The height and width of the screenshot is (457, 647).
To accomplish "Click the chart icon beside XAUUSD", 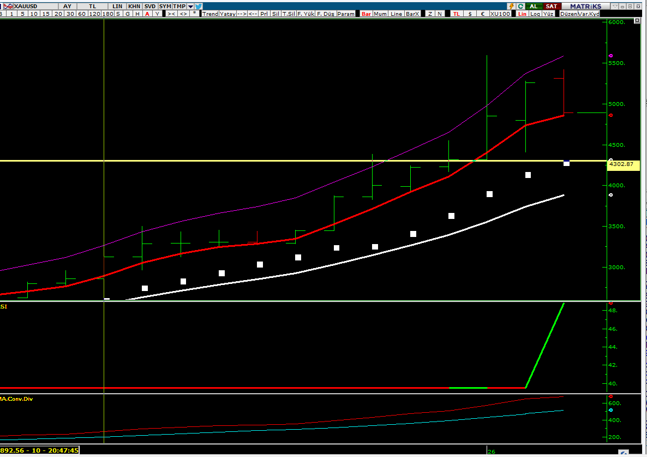I will [8, 6].
